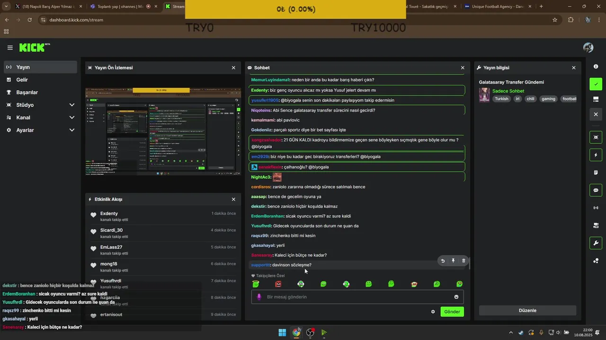Open Başarılar in left navigation
606x340 pixels.
40,92
